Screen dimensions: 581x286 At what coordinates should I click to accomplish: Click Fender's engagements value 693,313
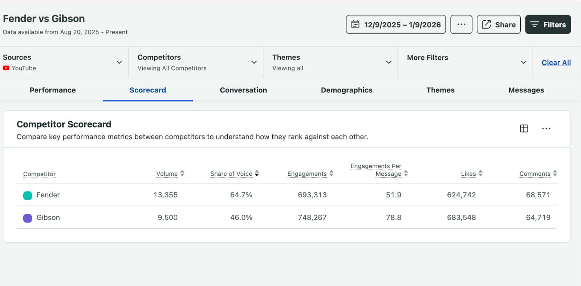[312, 195]
